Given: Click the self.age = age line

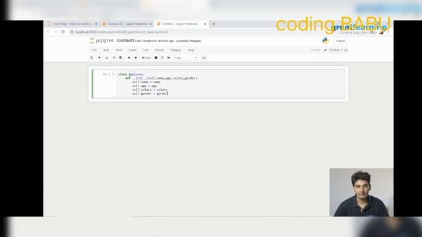Looking at the screenshot, I should point(144,86).
